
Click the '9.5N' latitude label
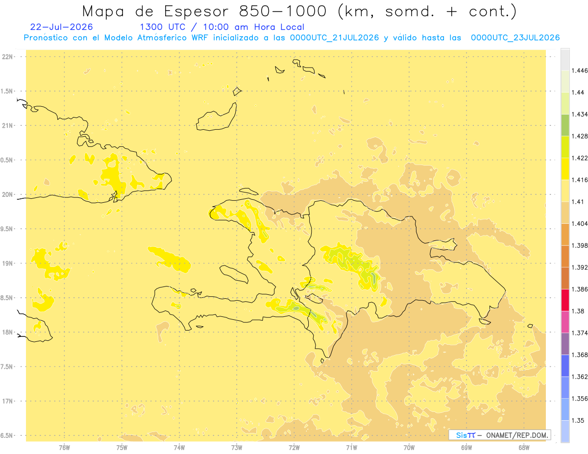coord(7,229)
